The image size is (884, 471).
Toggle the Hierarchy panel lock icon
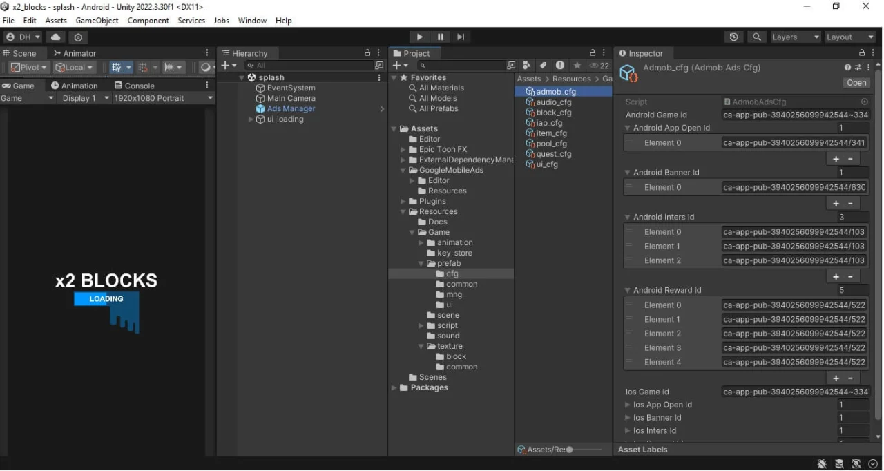click(x=367, y=53)
